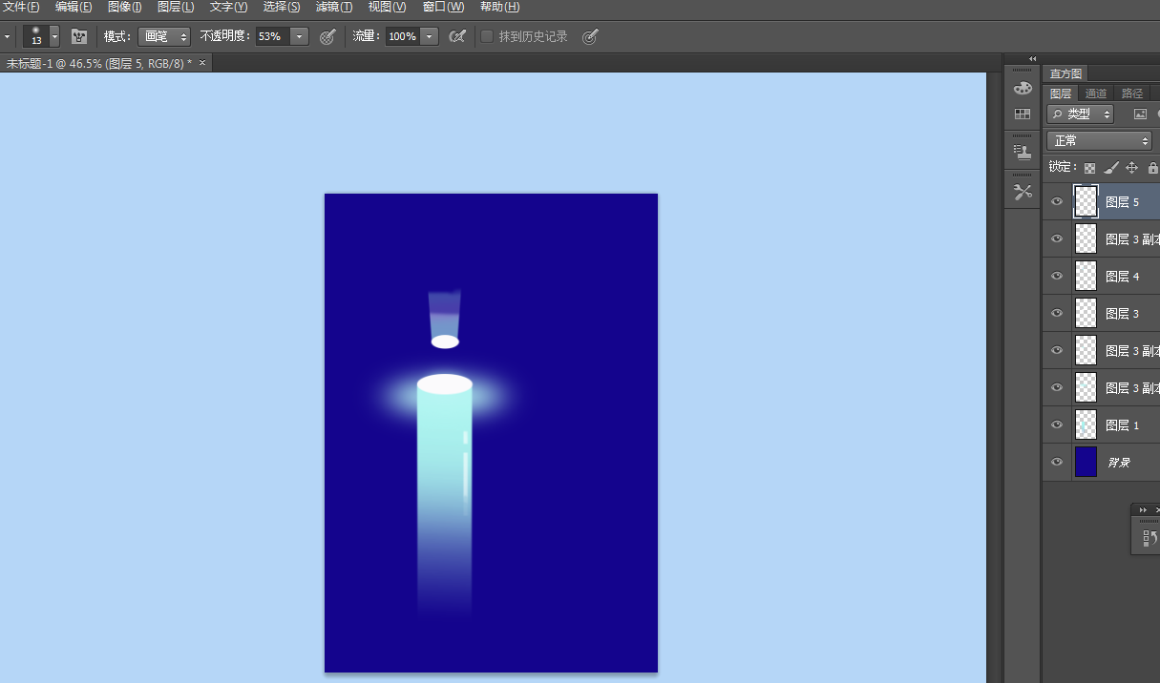Open the brush preset picker arrow
Viewport: 1160px width, 683px height.
54,36
